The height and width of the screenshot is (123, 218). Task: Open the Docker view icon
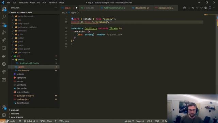point(4,56)
